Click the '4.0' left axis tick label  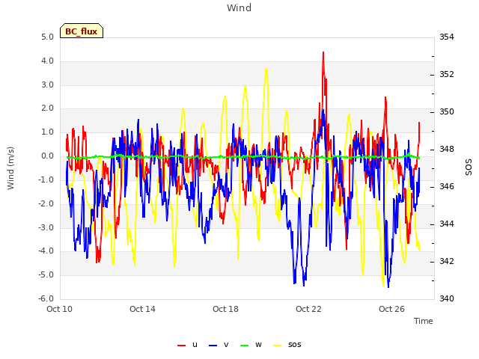click(48, 61)
